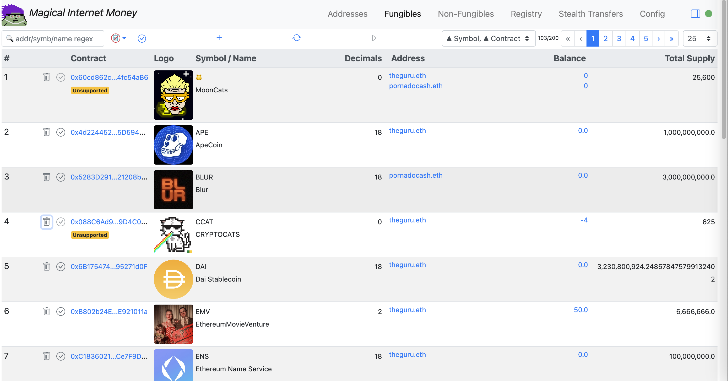Toggle the MoonCats row checkmark

(x=61, y=77)
